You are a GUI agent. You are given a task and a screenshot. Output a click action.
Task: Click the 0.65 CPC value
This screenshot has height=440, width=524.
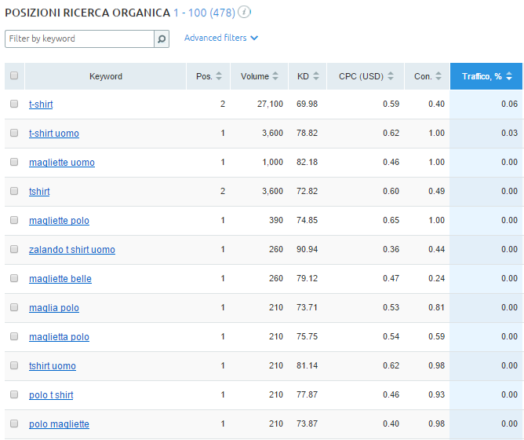(391, 220)
